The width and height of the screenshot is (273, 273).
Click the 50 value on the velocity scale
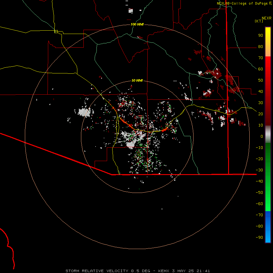(261, 80)
